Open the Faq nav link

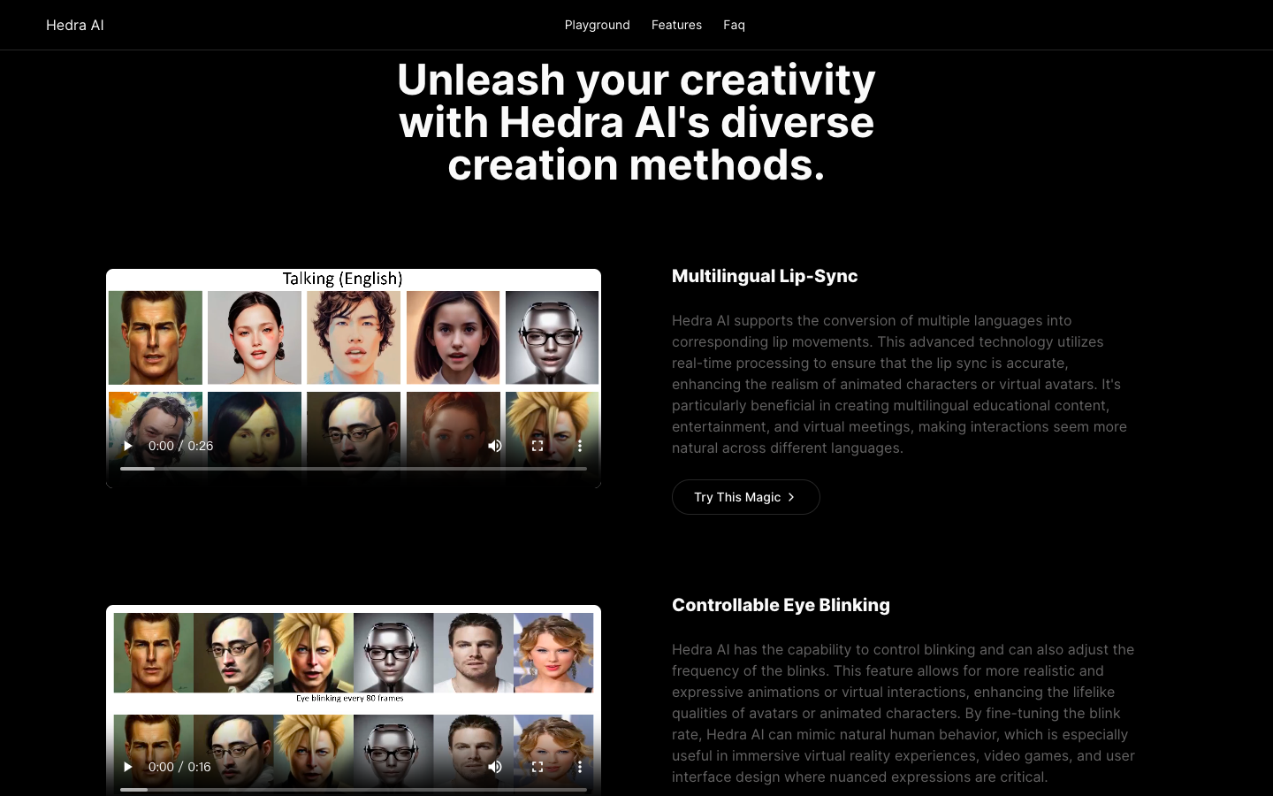[x=734, y=25]
